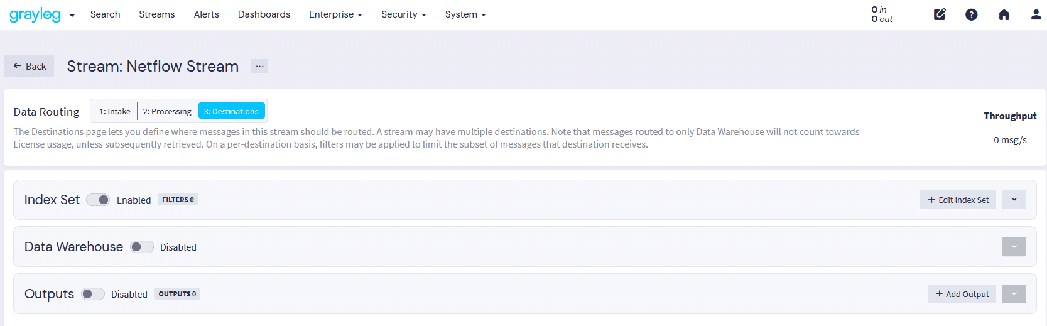Click the throughput in/out indicator
1047x326 pixels.
[882, 14]
